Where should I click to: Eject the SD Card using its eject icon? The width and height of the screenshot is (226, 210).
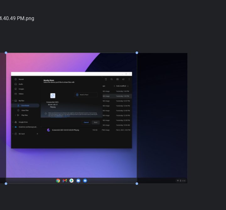pos(37,134)
